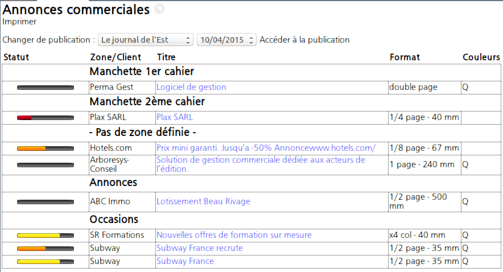Click the red status bar for Plax SARL

[x=45, y=118]
